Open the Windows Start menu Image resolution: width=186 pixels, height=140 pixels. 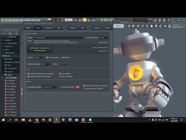click(3, 120)
